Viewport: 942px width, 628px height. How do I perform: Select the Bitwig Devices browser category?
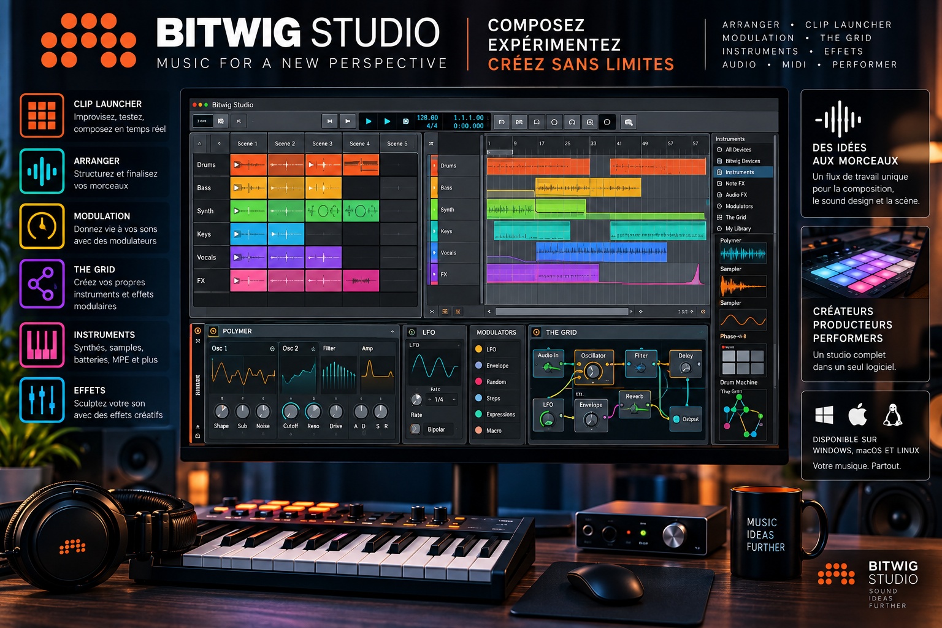coord(743,161)
